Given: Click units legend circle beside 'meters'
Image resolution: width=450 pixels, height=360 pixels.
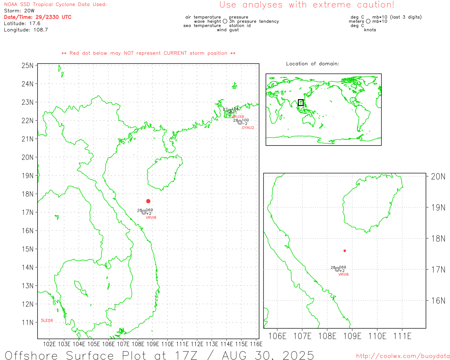Looking at the screenshot, I should pyautogui.click(x=368, y=21).
